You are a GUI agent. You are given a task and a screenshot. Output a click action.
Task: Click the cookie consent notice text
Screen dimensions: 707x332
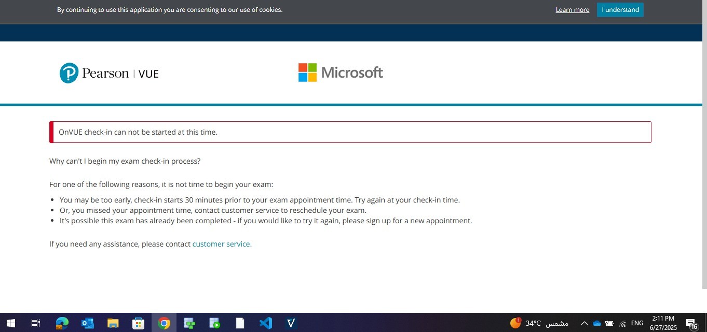[170, 10]
